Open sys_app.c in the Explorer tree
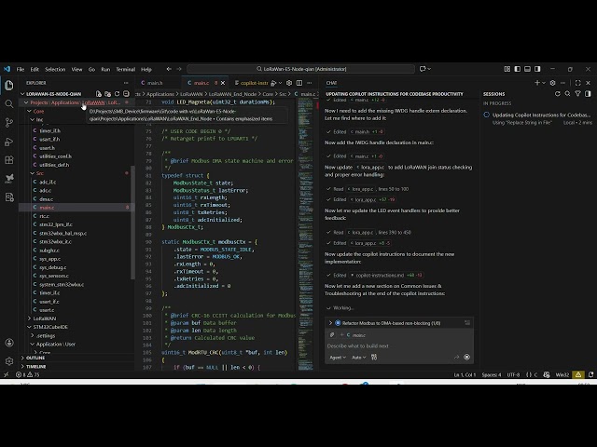The height and width of the screenshot is (447, 597). point(75,259)
